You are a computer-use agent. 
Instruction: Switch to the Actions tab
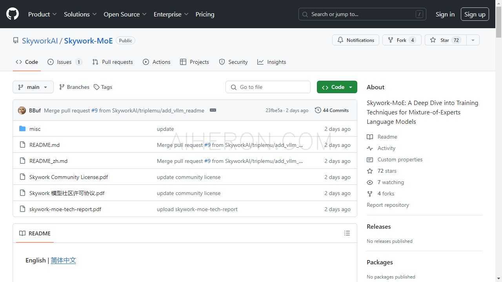tap(156, 62)
